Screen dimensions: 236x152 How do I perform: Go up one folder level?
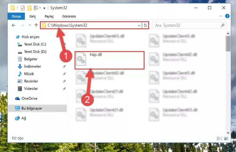point(36,25)
